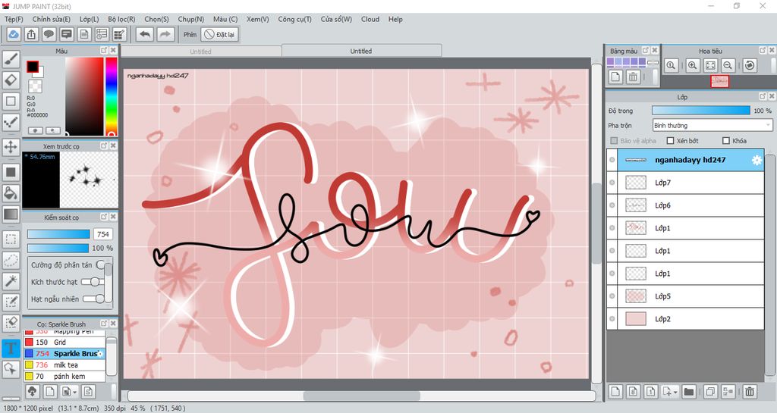Select the transparent color swatch
The height and width of the screenshot is (413, 777).
click(x=35, y=86)
